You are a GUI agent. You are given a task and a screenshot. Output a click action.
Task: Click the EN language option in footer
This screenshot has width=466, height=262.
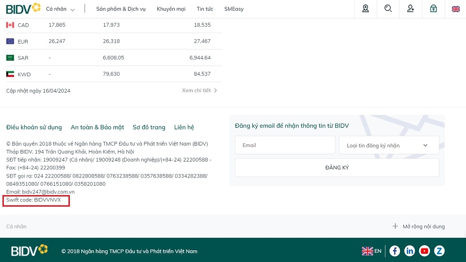point(372,251)
